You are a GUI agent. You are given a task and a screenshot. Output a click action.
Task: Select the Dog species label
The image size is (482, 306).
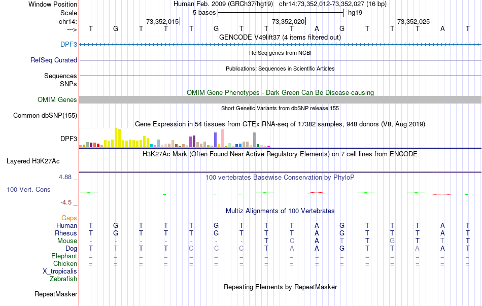pos(71,248)
